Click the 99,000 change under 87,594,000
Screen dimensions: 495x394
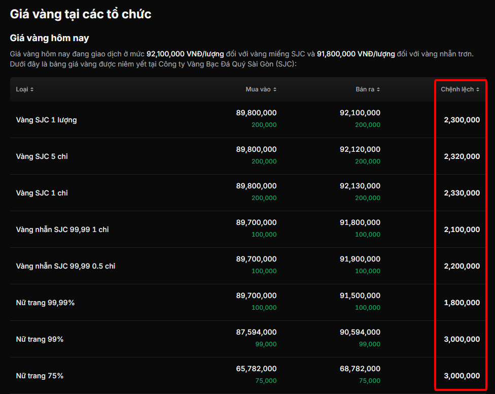click(266, 344)
